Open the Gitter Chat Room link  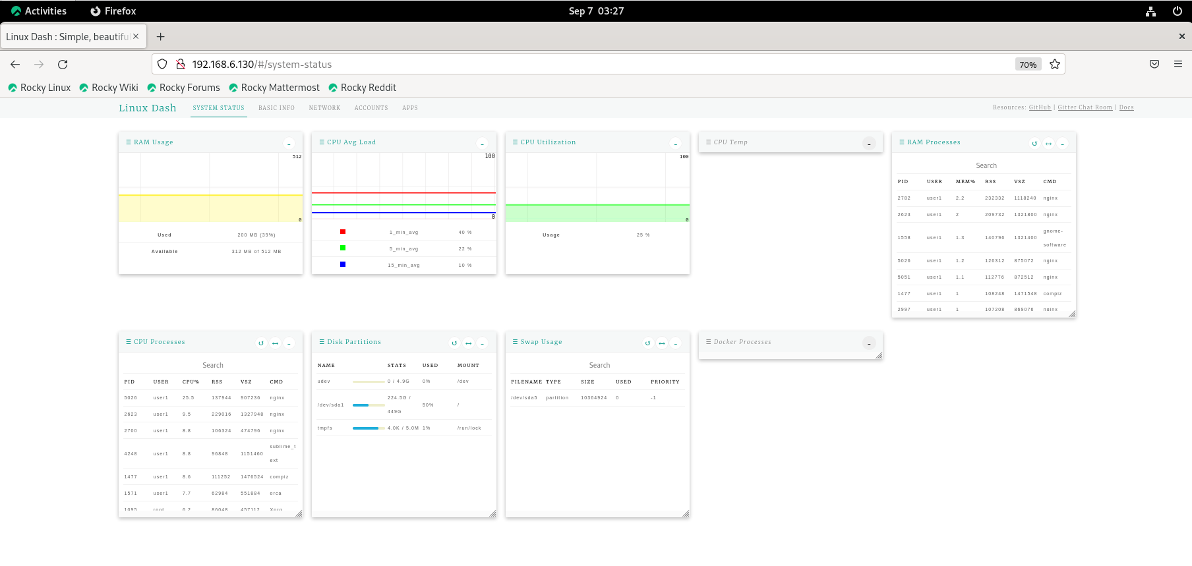click(x=1085, y=107)
